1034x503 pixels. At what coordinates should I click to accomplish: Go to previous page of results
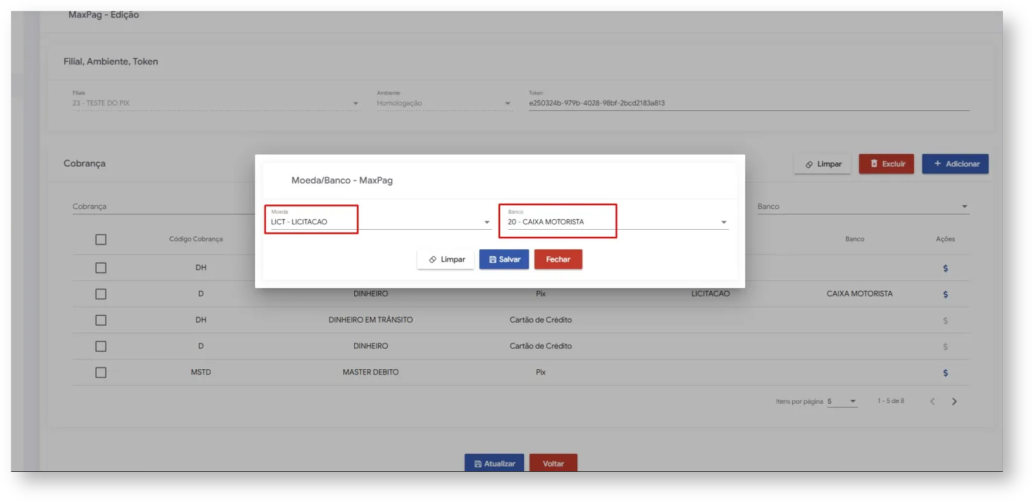932,402
